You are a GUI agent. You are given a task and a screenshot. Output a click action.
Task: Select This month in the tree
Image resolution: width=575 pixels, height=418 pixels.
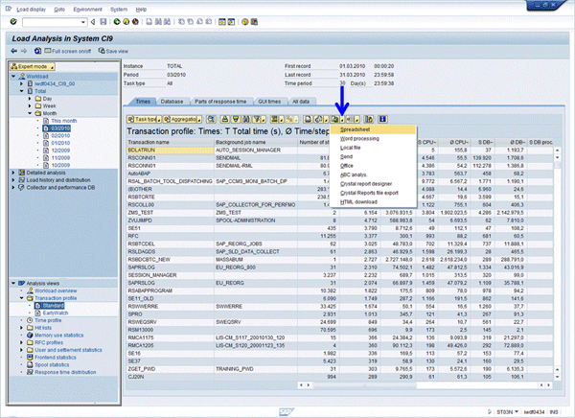[x=64, y=121]
